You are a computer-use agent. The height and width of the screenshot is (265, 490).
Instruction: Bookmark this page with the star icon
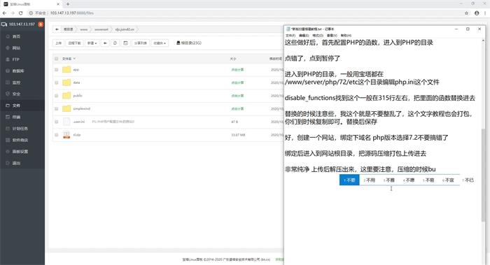coord(467,13)
